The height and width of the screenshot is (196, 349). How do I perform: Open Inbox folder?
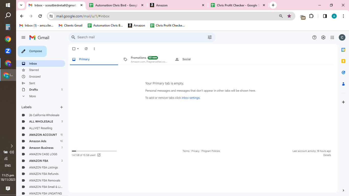coord(41,64)
